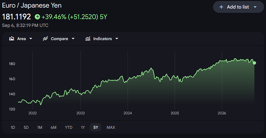Switch to the 1M time range

(x=40, y=127)
